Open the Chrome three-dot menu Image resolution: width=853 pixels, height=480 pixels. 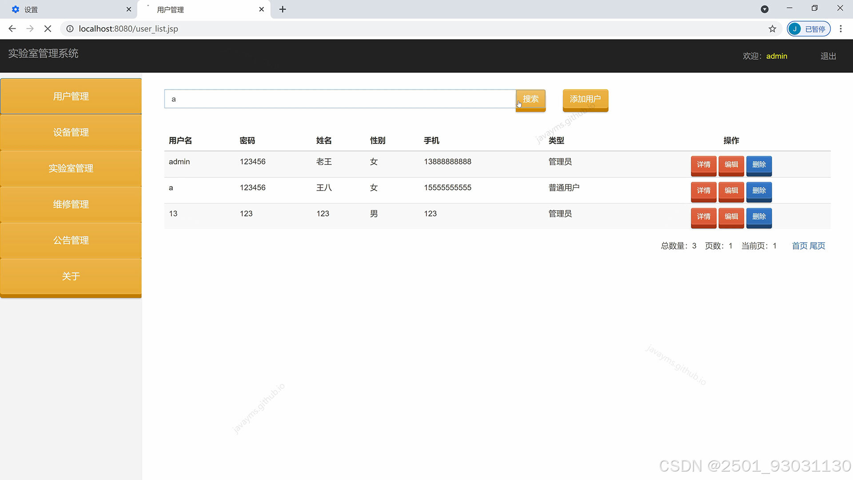coord(841,29)
